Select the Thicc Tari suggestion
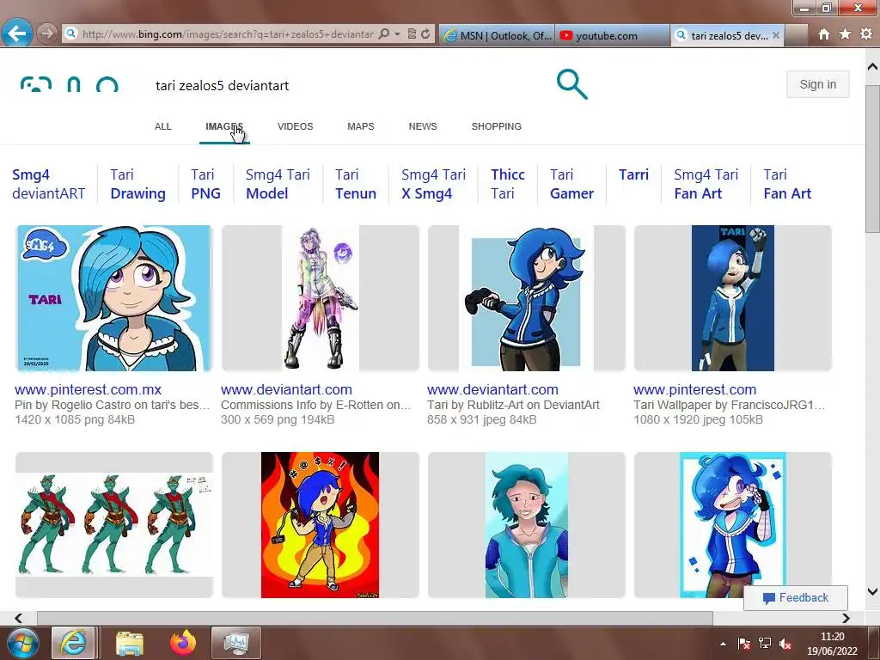Image resolution: width=880 pixels, height=660 pixels. [508, 184]
